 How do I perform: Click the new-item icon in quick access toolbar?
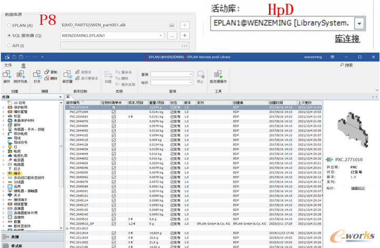coord(7,57)
